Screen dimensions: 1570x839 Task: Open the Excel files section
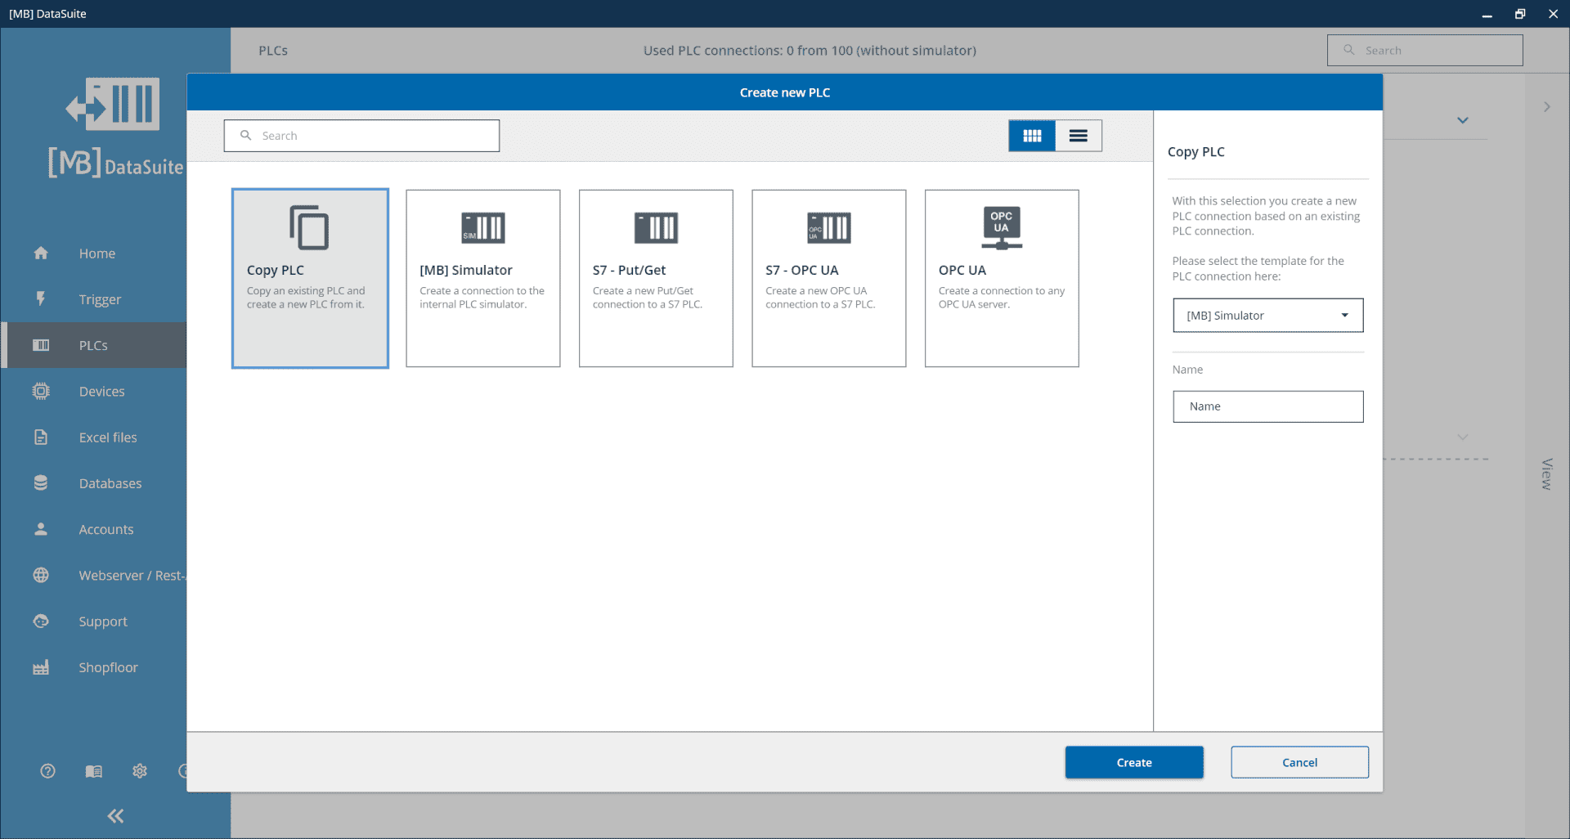[108, 437]
